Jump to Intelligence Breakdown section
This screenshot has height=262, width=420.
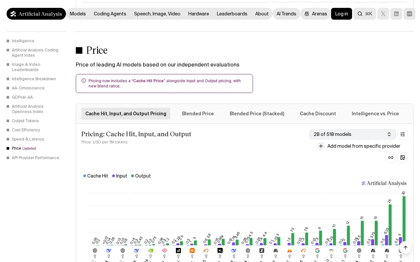pos(34,79)
